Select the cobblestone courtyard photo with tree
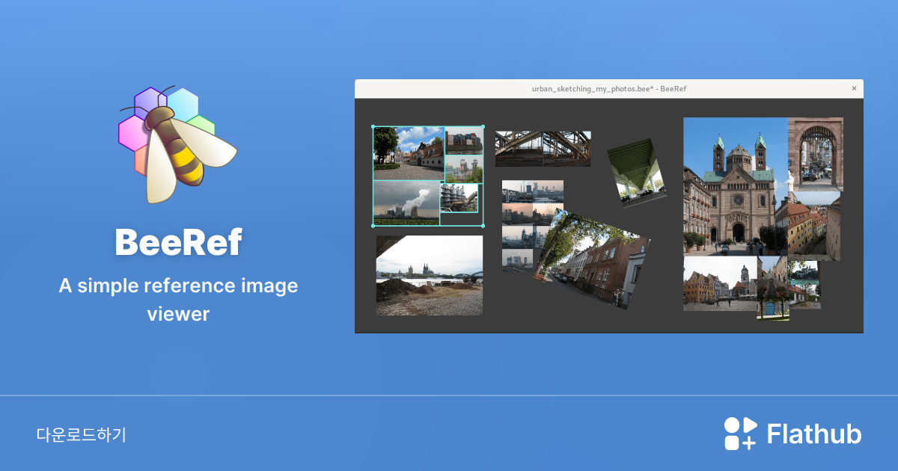Viewport: 898px width, 471px height. point(408,153)
